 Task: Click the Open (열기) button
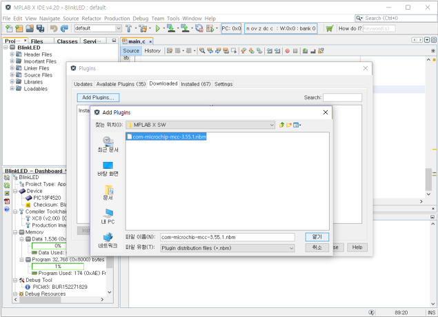coord(317,237)
